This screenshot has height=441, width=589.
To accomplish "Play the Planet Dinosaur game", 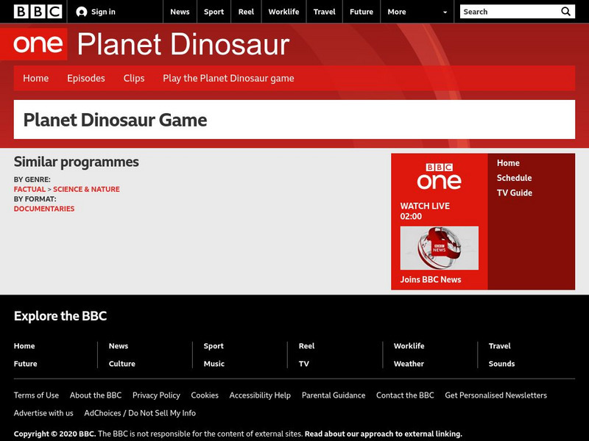I will point(229,78).
